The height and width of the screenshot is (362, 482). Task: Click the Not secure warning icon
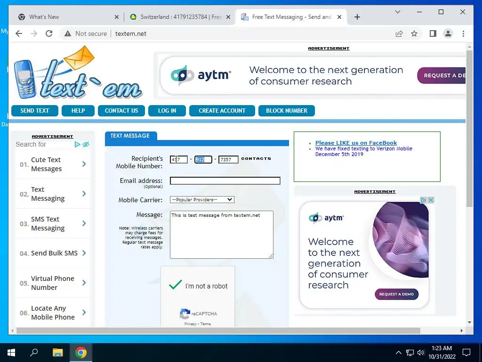(68, 33)
